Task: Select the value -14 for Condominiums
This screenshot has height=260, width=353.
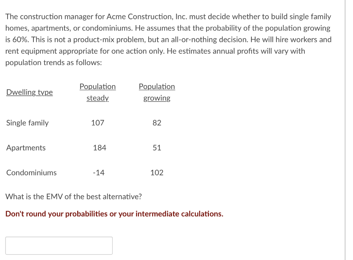Action: pos(98,173)
